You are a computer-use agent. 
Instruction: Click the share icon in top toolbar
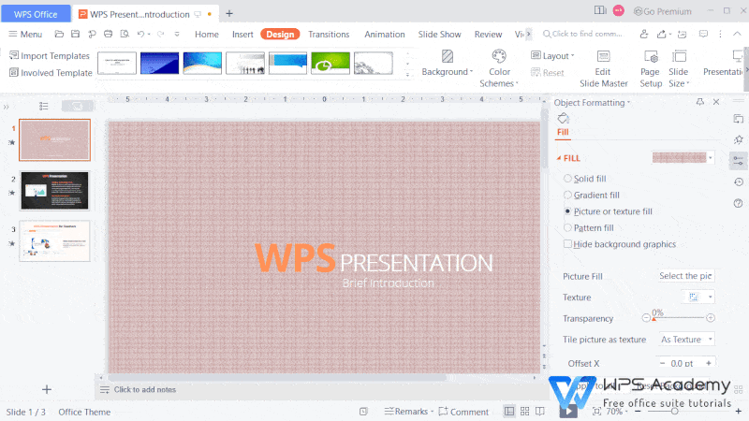[662, 34]
